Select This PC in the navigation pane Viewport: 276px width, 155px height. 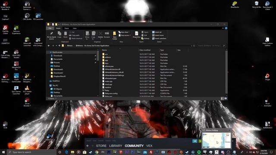pyautogui.click(x=55, y=86)
